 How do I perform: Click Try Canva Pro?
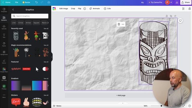[155, 2]
